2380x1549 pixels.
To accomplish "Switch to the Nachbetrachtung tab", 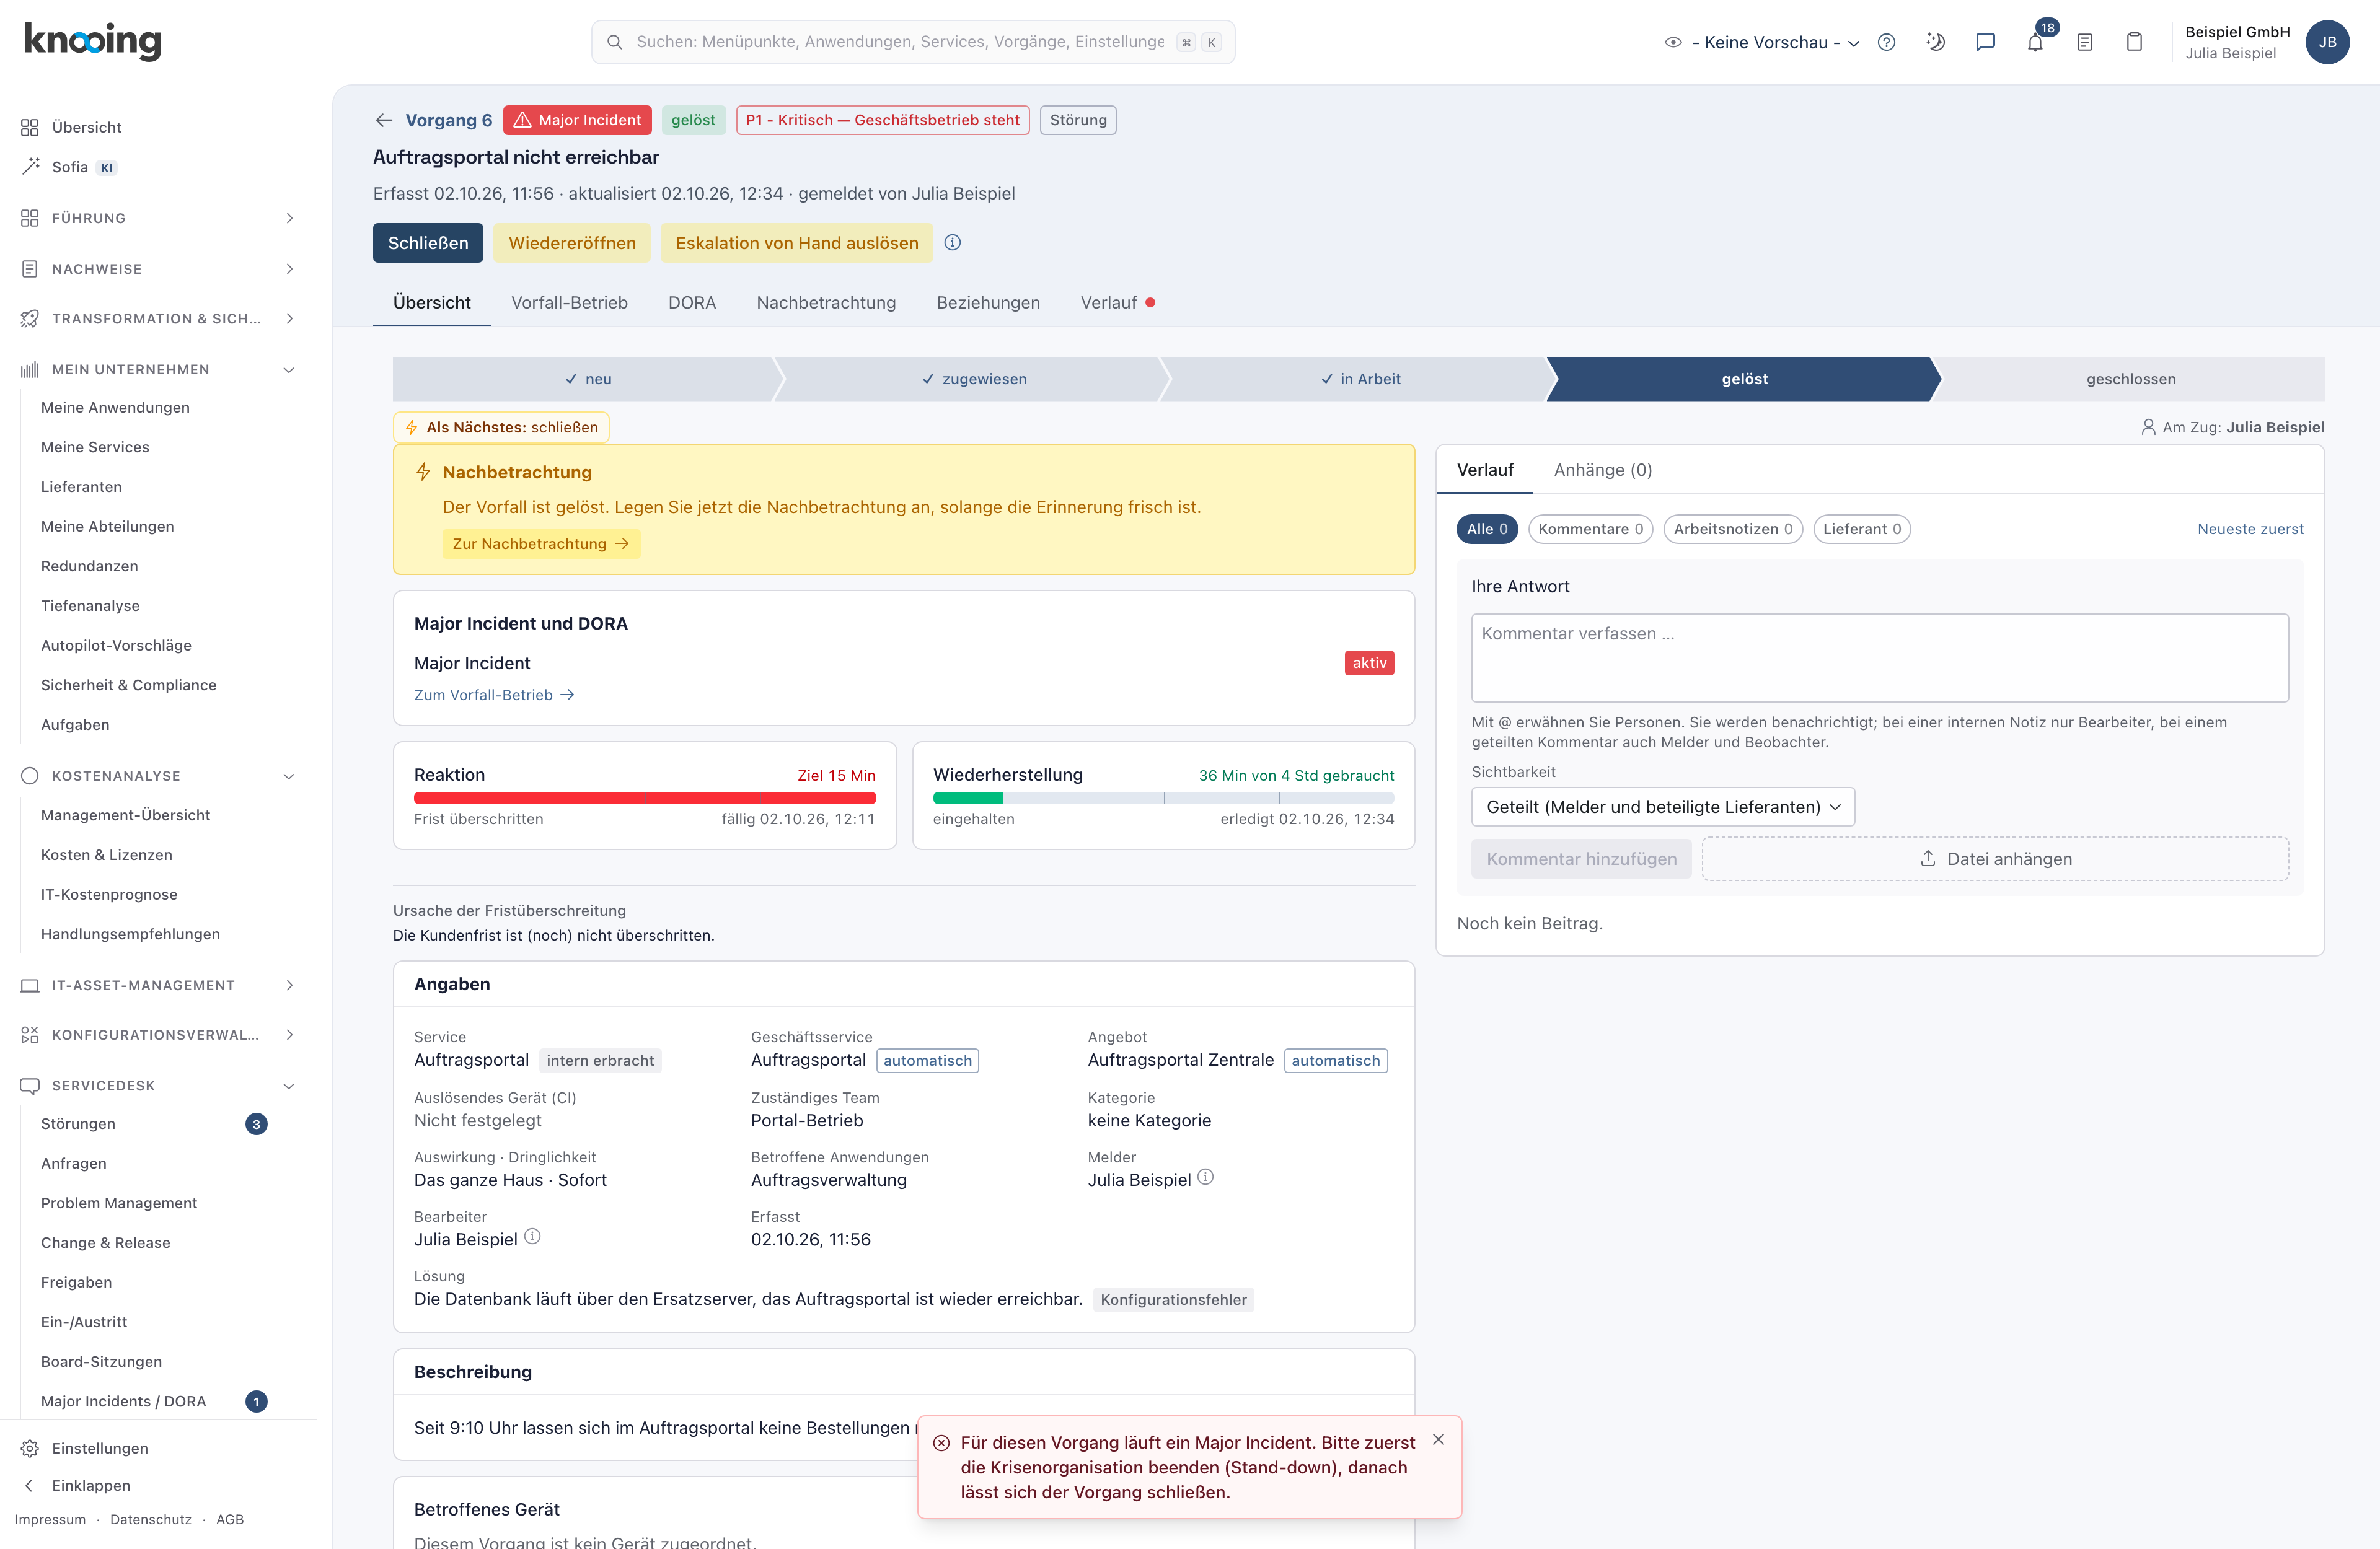I will point(826,302).
